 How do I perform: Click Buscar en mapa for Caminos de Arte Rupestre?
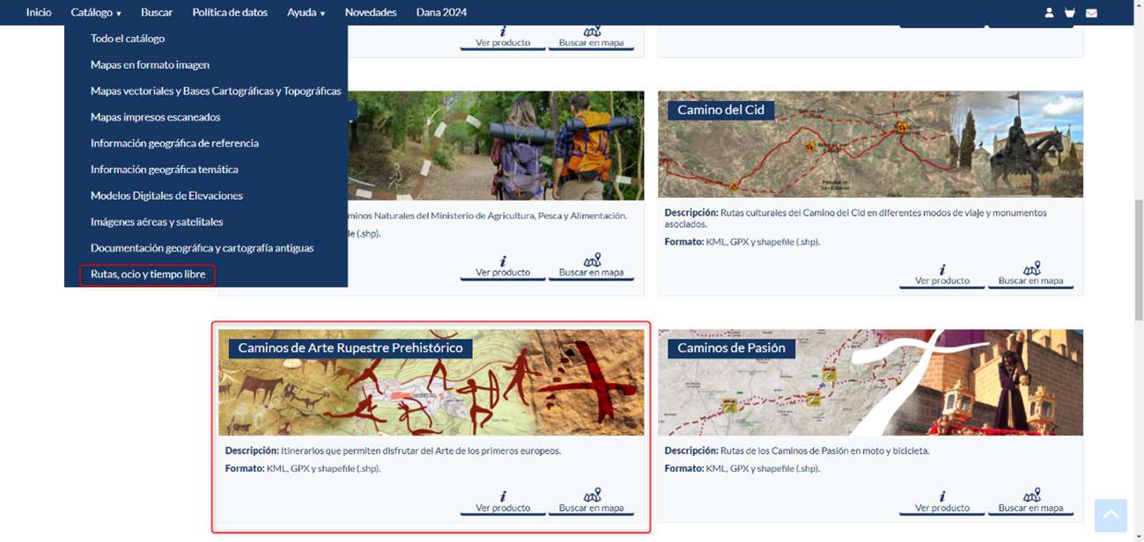[x=591, y=502]
